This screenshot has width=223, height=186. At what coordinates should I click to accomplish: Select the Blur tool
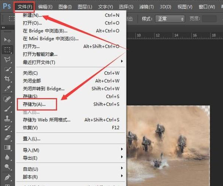point(7,157)
